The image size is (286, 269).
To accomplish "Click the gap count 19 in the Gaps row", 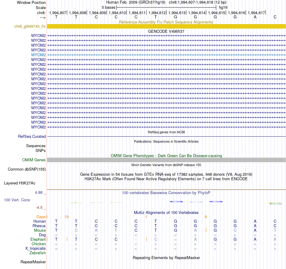I will (67, 217).
